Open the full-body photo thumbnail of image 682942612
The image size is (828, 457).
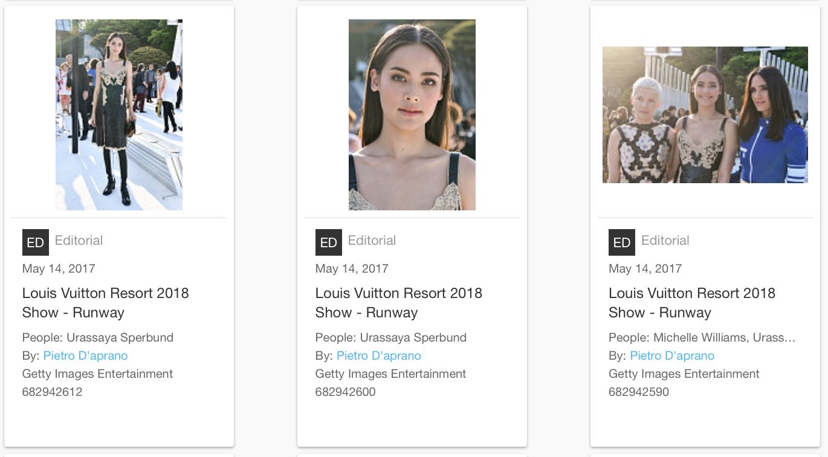119,115
